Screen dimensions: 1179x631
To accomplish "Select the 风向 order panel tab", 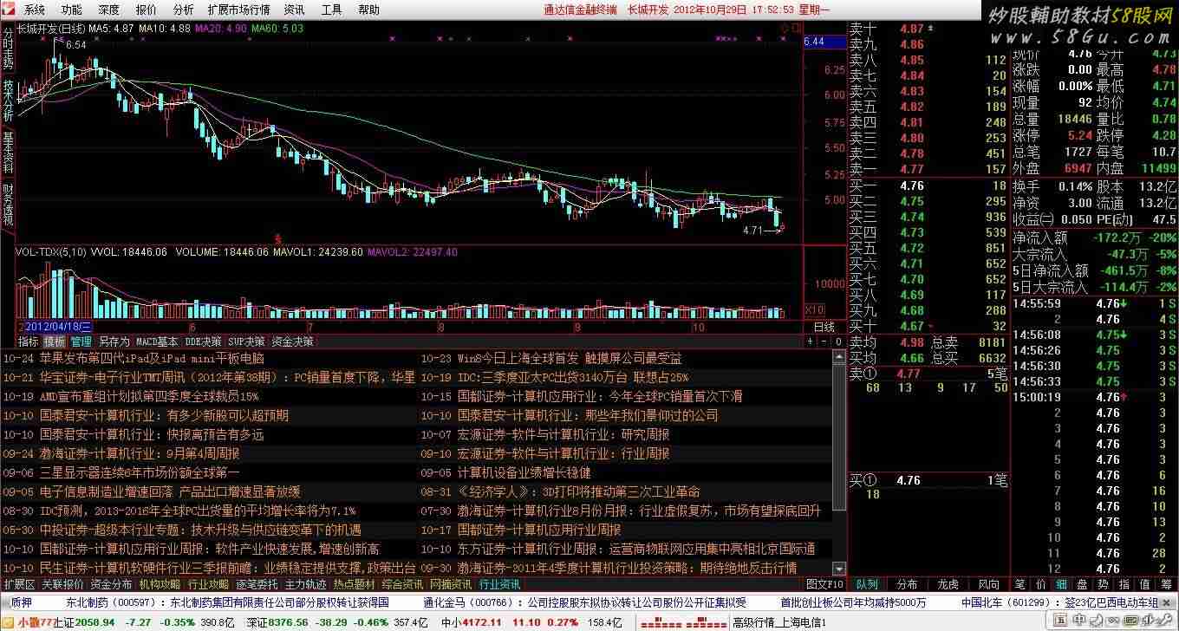I will coord(989,584).
